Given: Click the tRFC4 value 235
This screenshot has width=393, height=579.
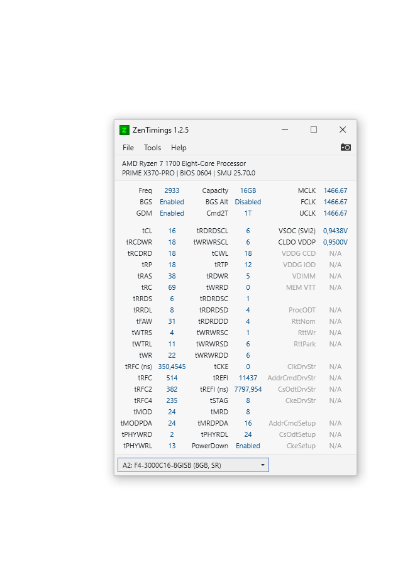Looking at the screenshot, I should 172,400.
